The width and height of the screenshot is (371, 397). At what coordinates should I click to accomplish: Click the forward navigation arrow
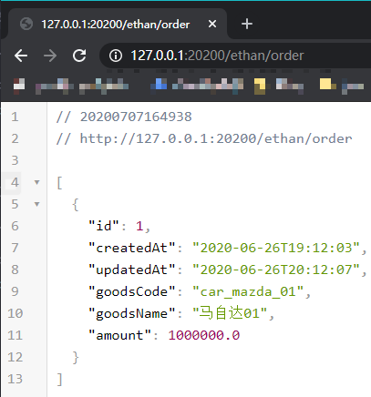pos(50,56)
